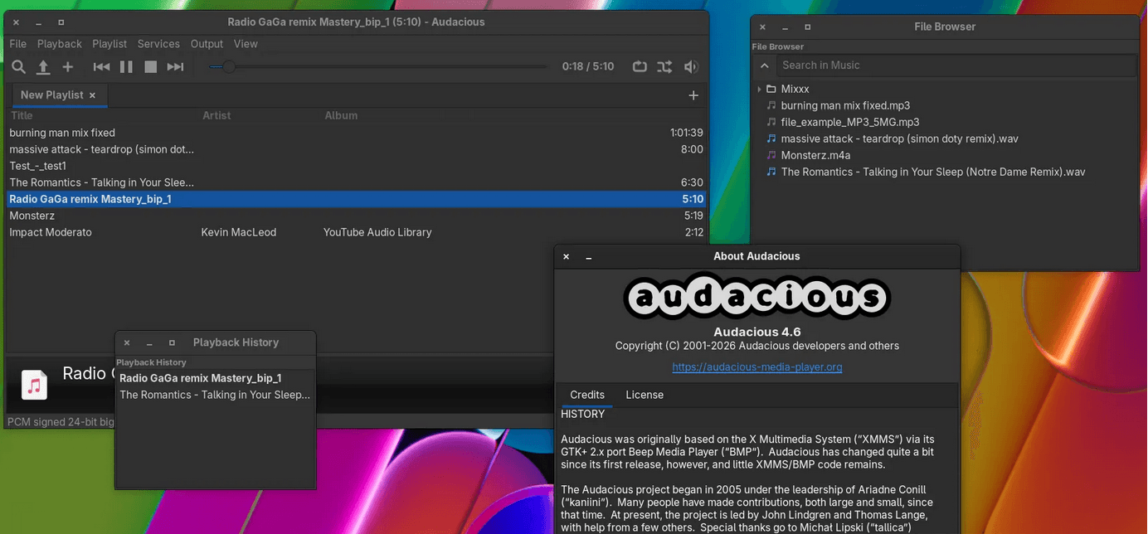Switch to the Credits tab
The image size is (1148, 534).
pos(587,395)
